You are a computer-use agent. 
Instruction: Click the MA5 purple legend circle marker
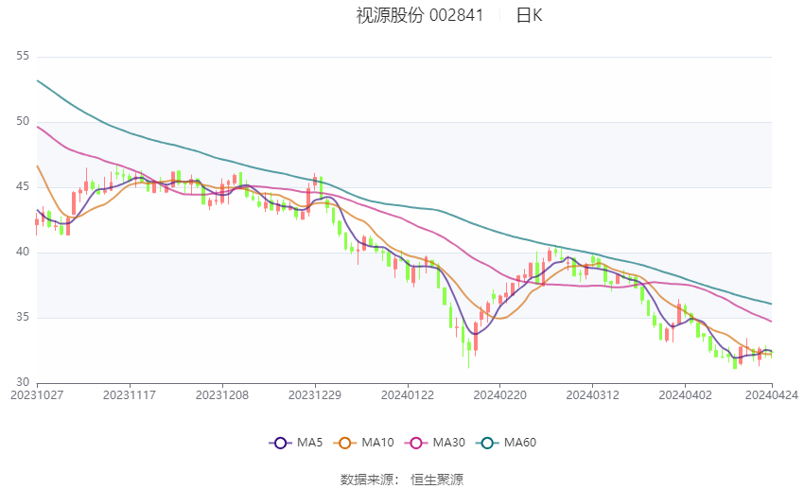pyautogui.click(x=279, y=443)
